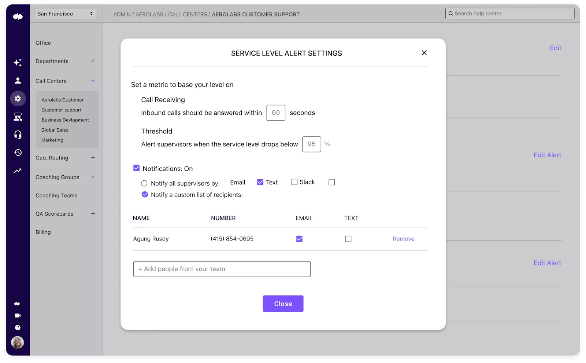
Task: Open the Coaching teams icon in sidebar
Action: point(18,117)
